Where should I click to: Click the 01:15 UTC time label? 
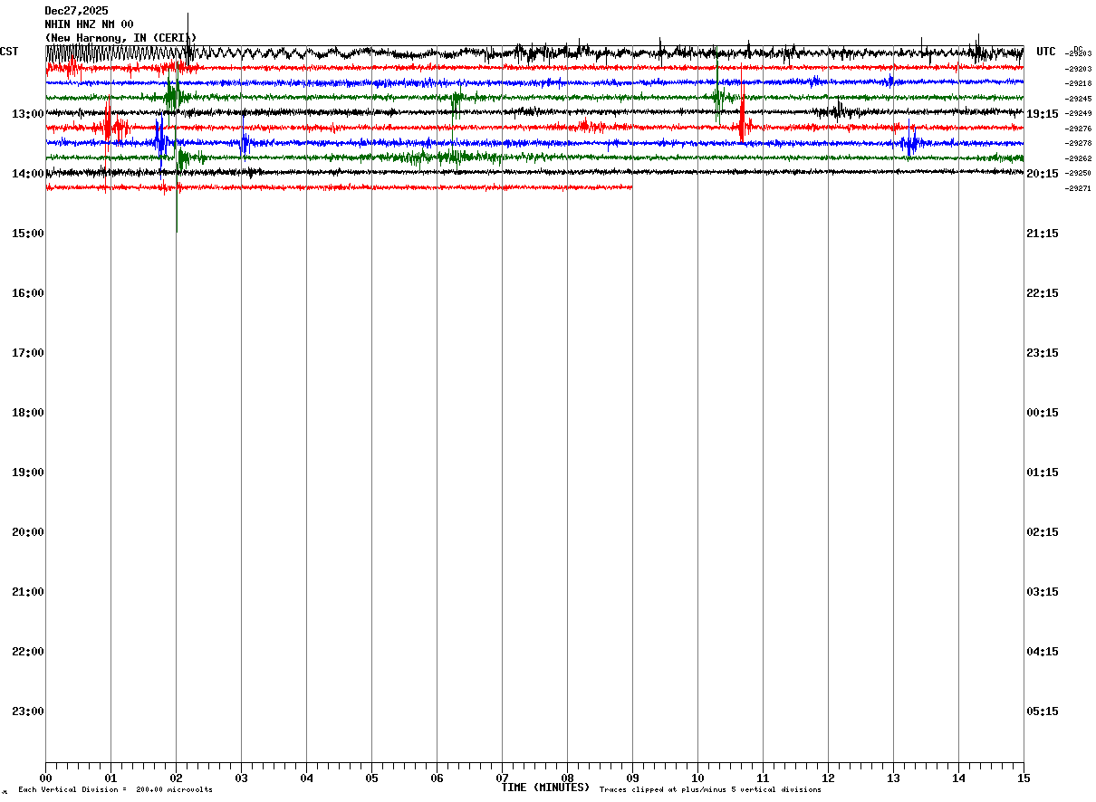point(1043,473)
